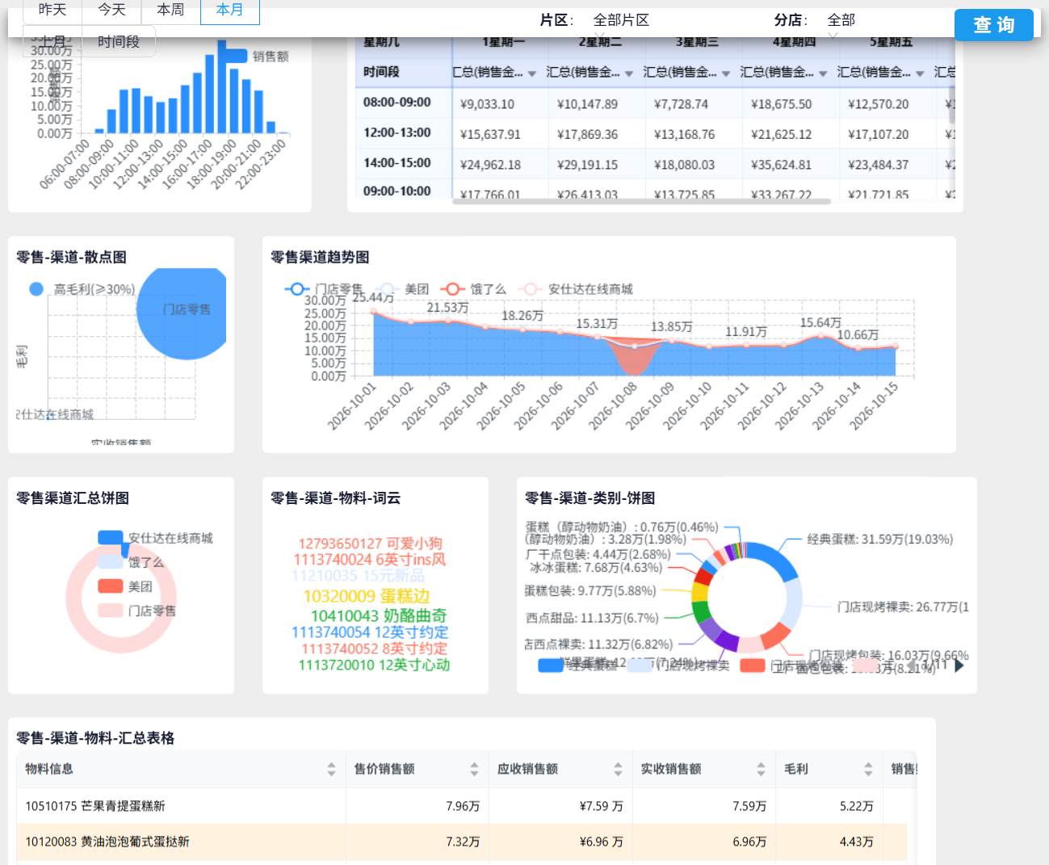Select the 本月 date tab
This screenshot has width=1049, height=865.
[230, 10]
